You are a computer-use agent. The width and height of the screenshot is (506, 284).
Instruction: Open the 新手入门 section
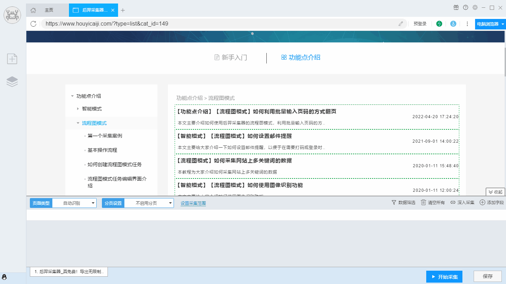tap(231, 58)
